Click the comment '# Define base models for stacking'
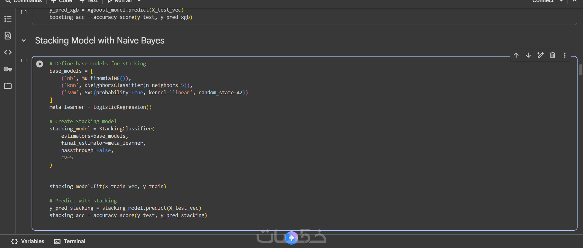 [98, 64]
